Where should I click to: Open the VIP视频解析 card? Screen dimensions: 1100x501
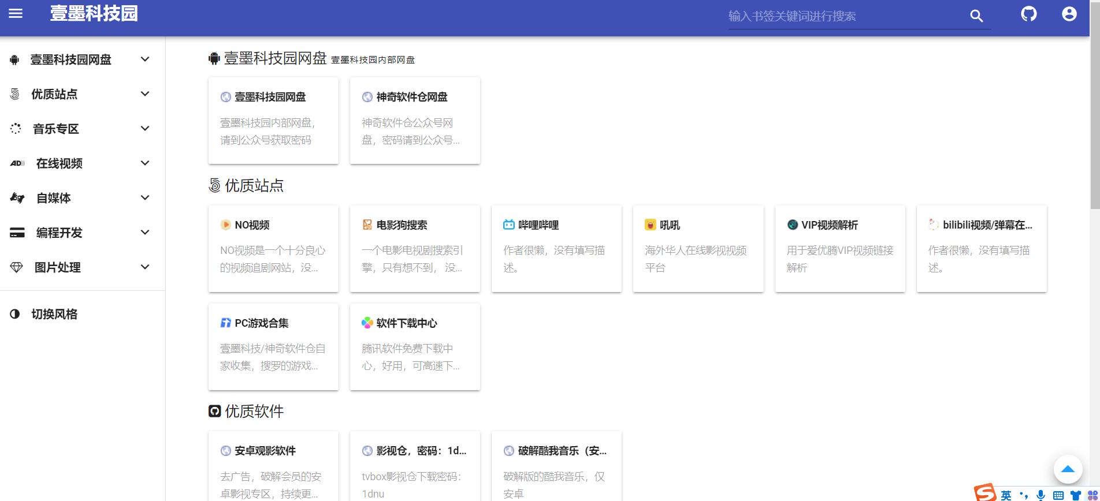pos(839,248)
